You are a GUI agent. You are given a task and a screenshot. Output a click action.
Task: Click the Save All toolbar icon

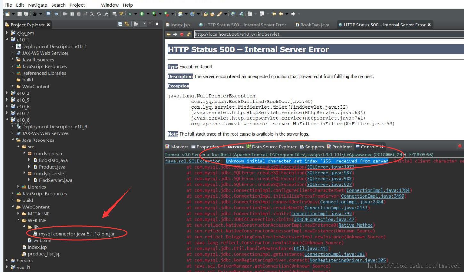point(26,14)
